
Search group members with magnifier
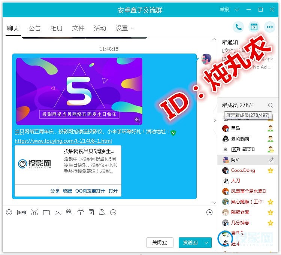pos(271,105)
